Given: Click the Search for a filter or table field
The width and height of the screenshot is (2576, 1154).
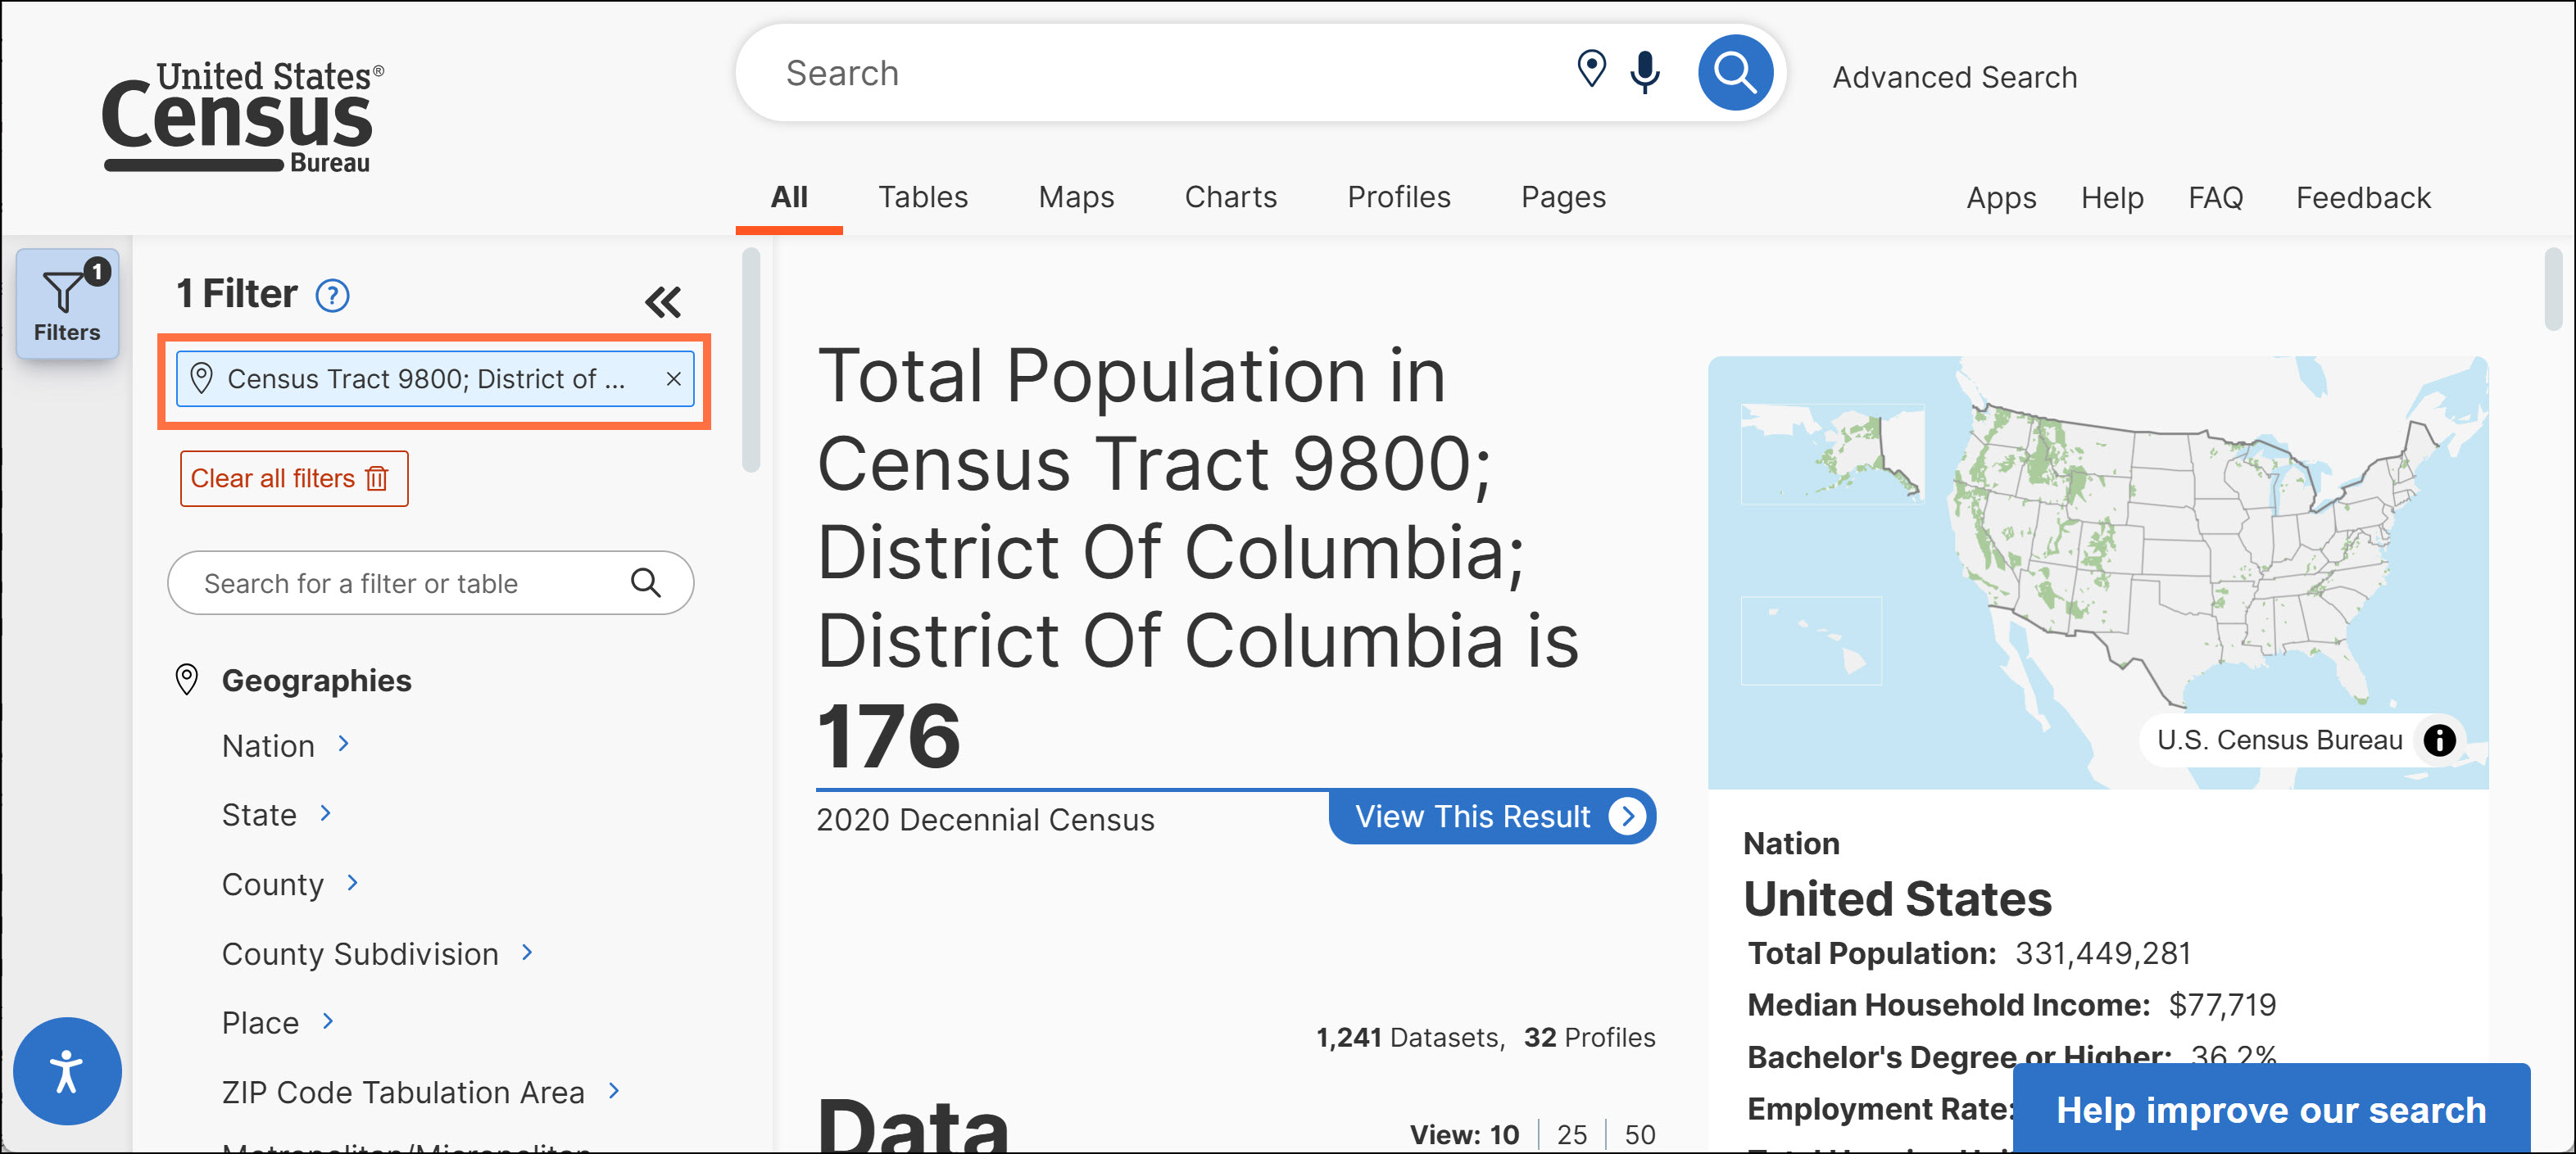Looking at the screenshot, I should (x=431, y=583).
